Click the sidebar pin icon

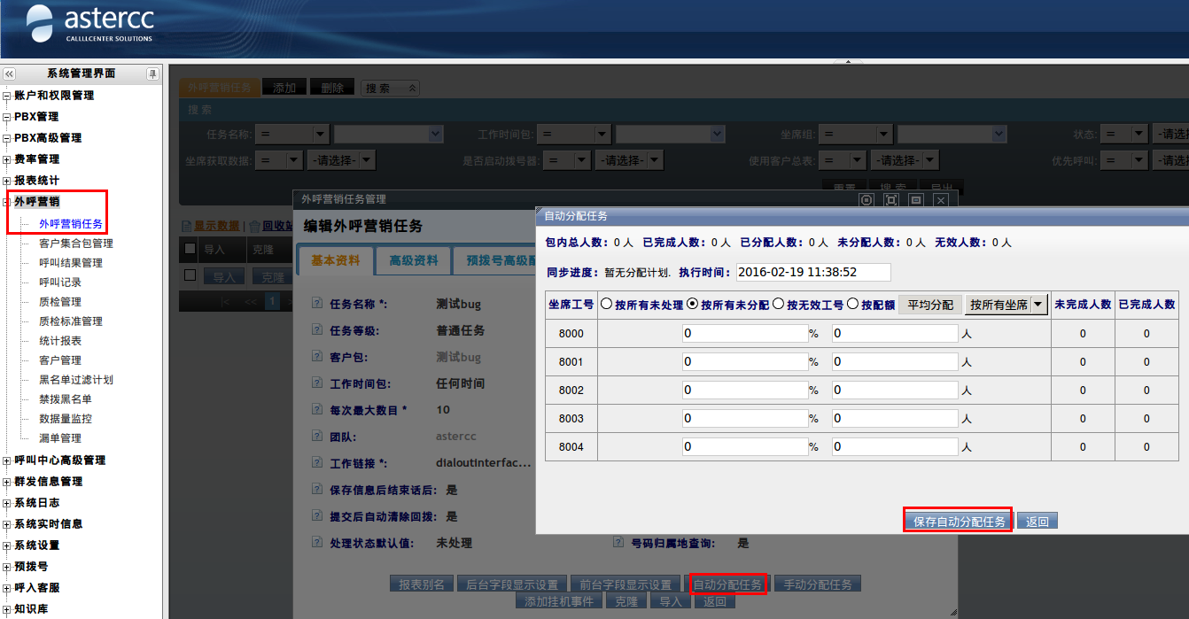point(152,74)
